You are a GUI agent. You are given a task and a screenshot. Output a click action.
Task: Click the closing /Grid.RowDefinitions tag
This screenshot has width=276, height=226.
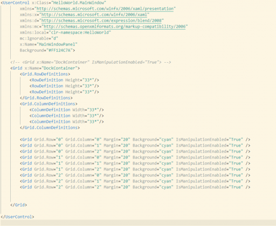46,98
